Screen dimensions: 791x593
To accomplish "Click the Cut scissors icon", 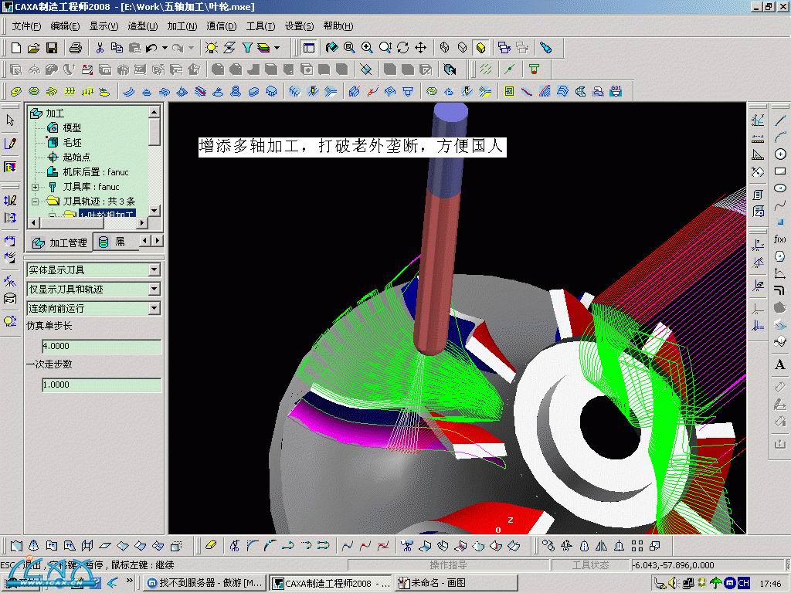I will [100, 48].
